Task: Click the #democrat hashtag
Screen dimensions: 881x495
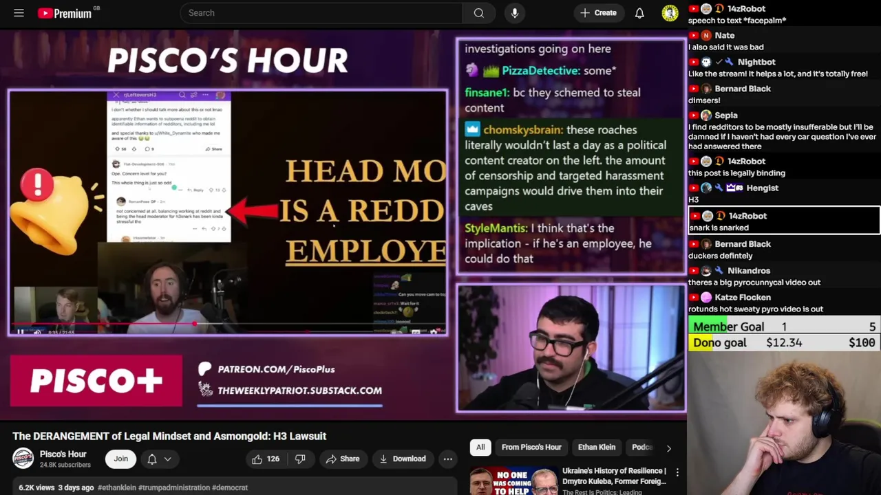Action: coord(230,487)
